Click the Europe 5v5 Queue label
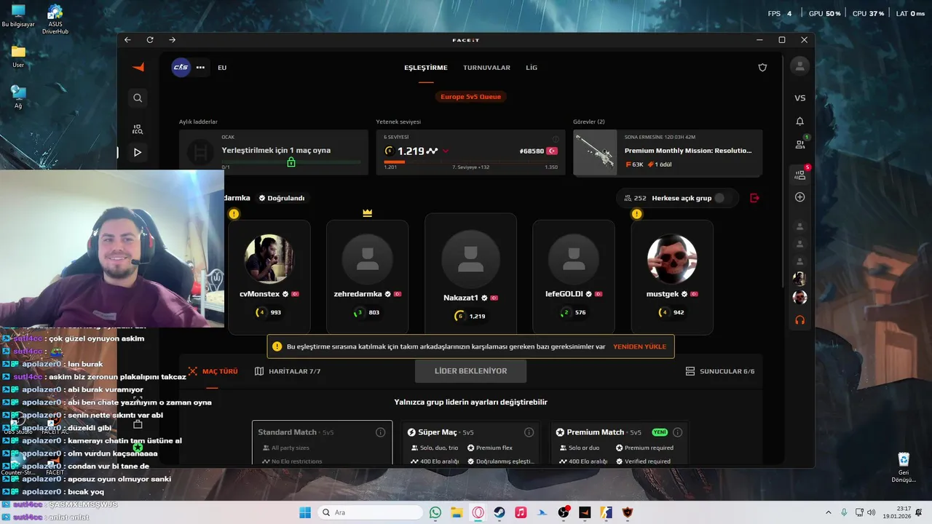The height and width of the screenshot is (524, 932). click(x=471, y=97)
